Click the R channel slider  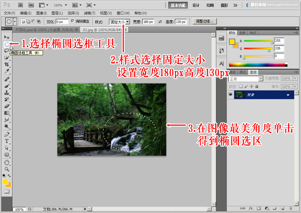258,41
